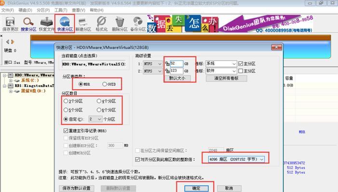Click the DiskGenius team banner advertisement

(x=230, y=24)
